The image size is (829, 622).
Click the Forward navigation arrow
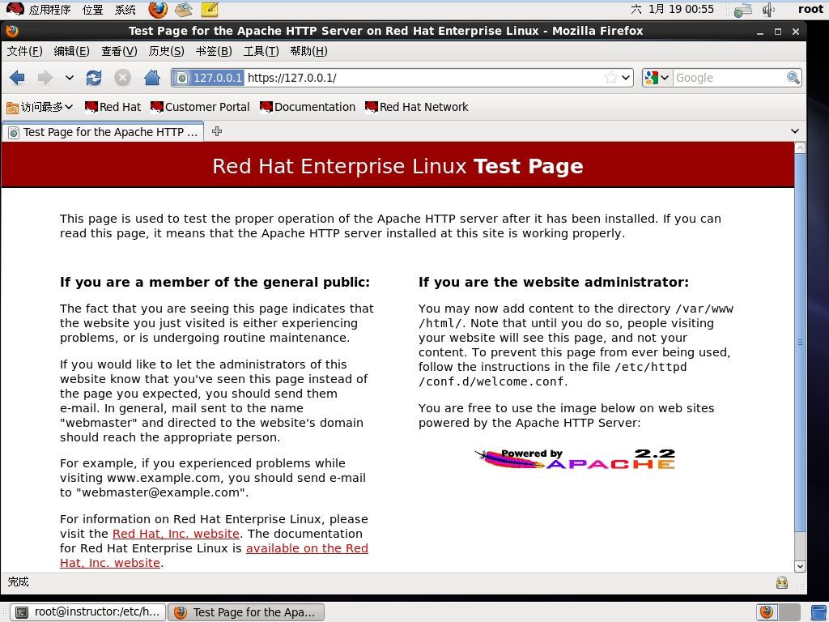pos(45,79)
